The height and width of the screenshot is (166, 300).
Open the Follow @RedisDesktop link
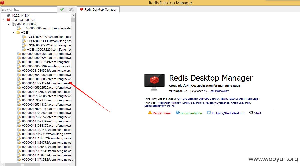[228, 113]
